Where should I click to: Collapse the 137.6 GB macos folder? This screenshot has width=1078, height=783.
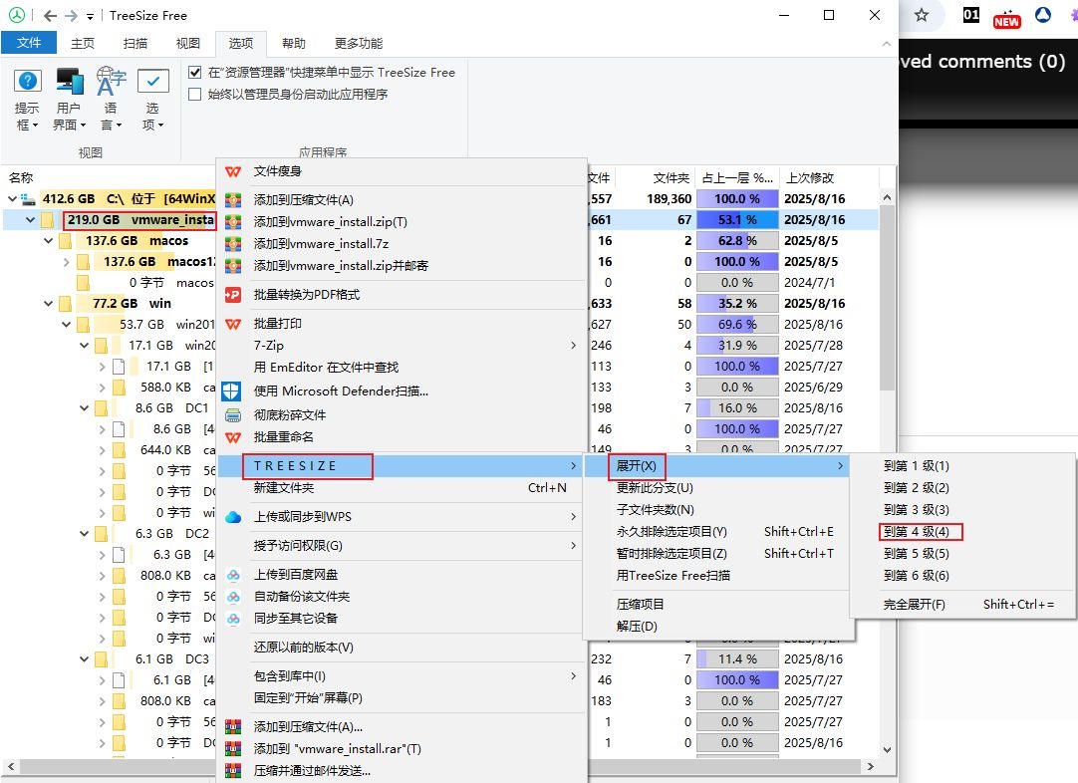tap(48, 241)
